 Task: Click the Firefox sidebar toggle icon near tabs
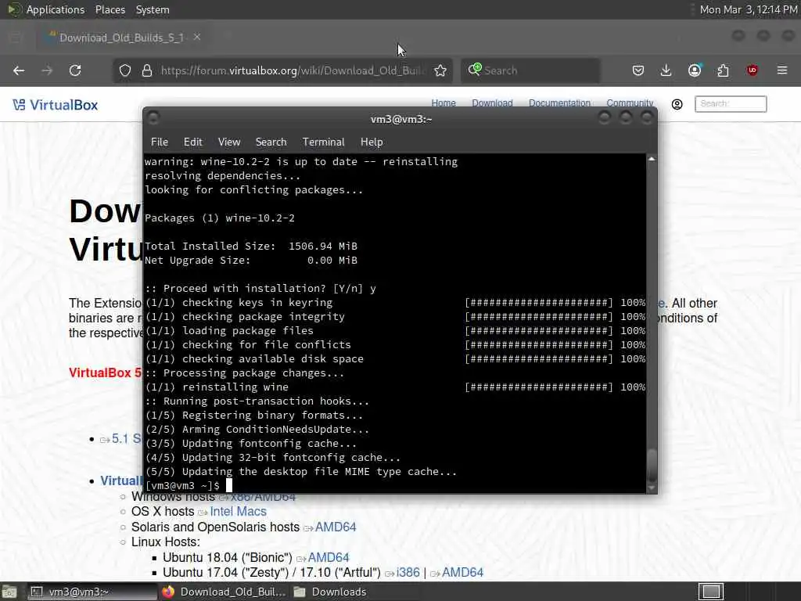(x=16, y=37)
